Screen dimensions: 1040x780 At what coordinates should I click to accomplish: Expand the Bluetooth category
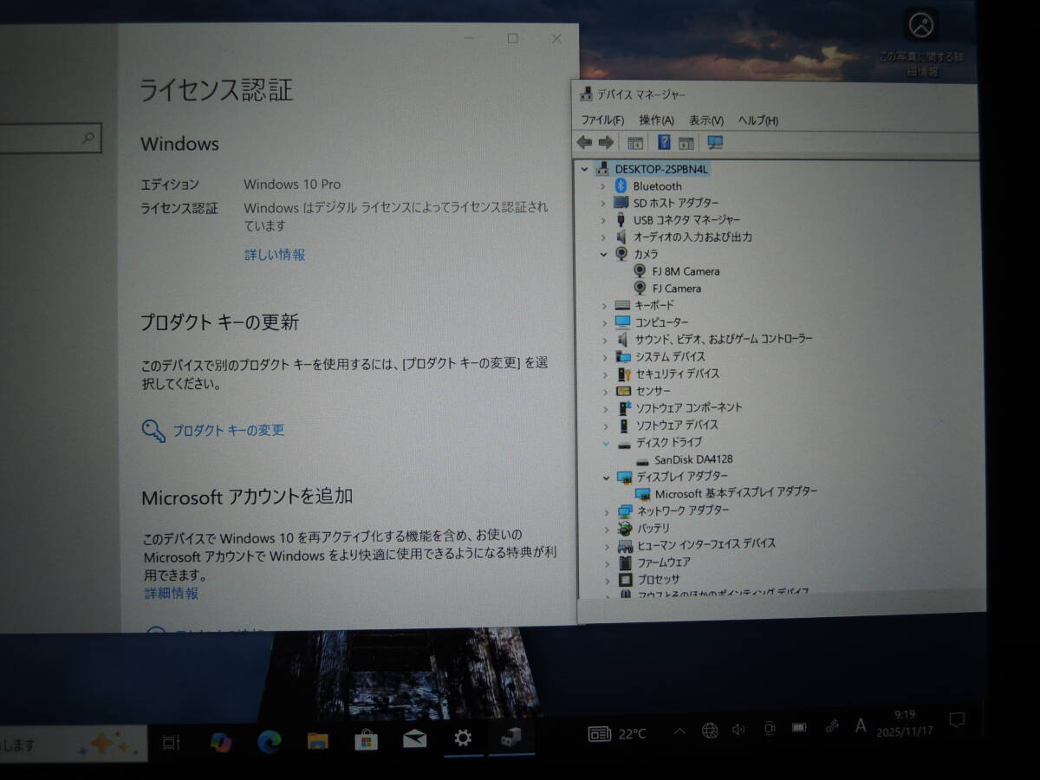(x=603, y=186)
